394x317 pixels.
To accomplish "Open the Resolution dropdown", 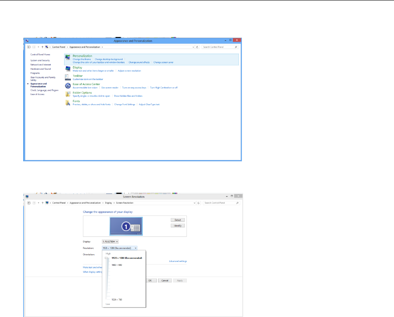I will coord(119,248).
